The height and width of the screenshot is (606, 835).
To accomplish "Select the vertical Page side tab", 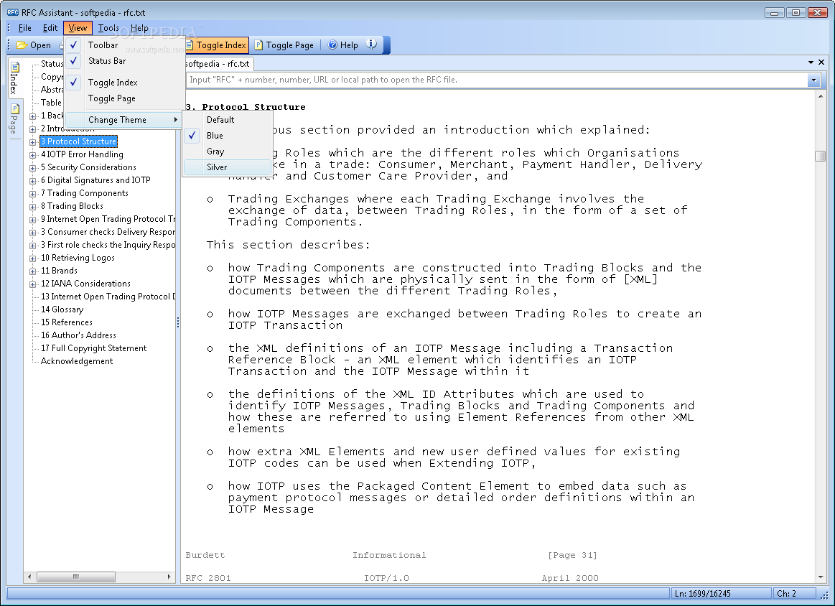I will coord(14,119).
